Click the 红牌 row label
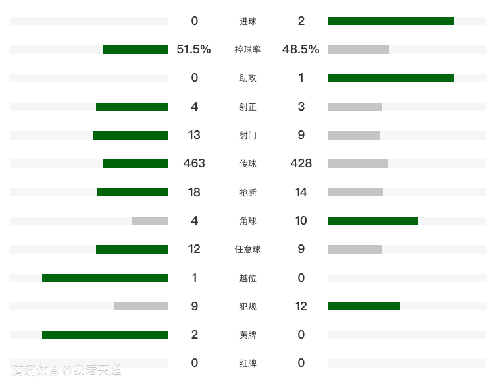The width and height of the screenshot is (504, 386). 248,363
